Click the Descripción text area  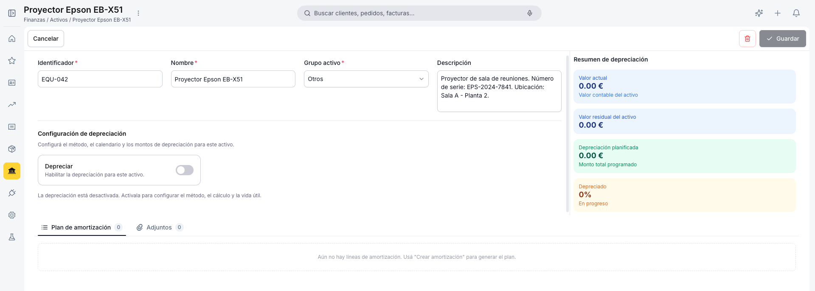tap(499, 91)
